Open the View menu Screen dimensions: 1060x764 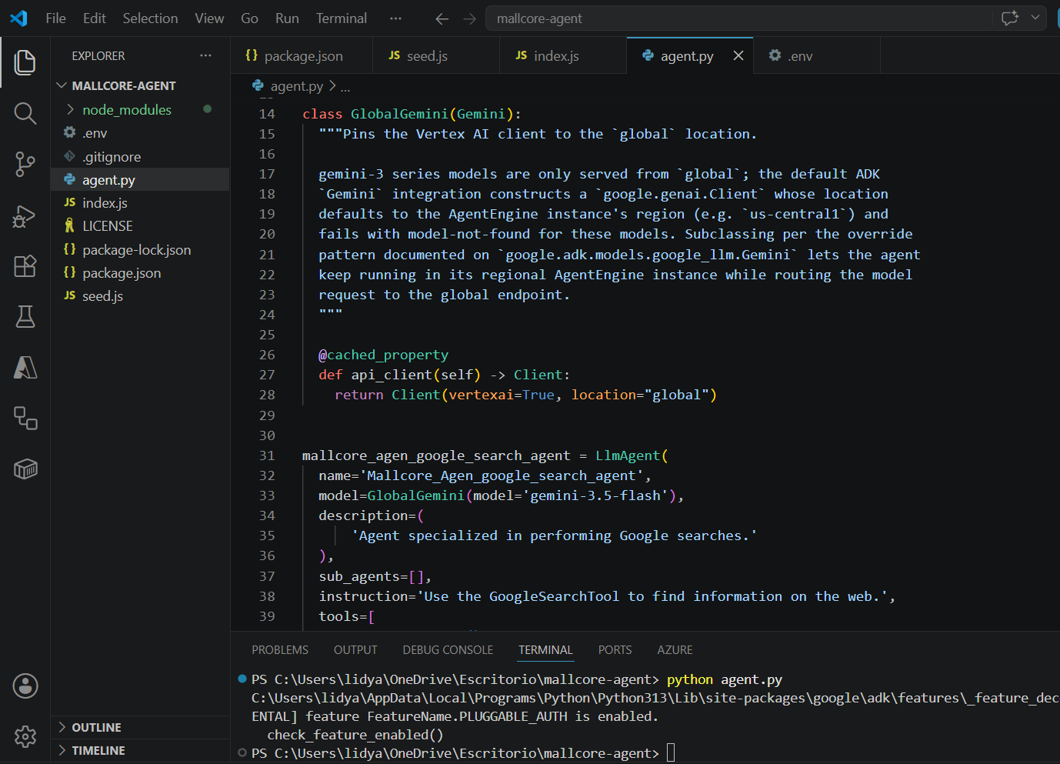(209, 18)
